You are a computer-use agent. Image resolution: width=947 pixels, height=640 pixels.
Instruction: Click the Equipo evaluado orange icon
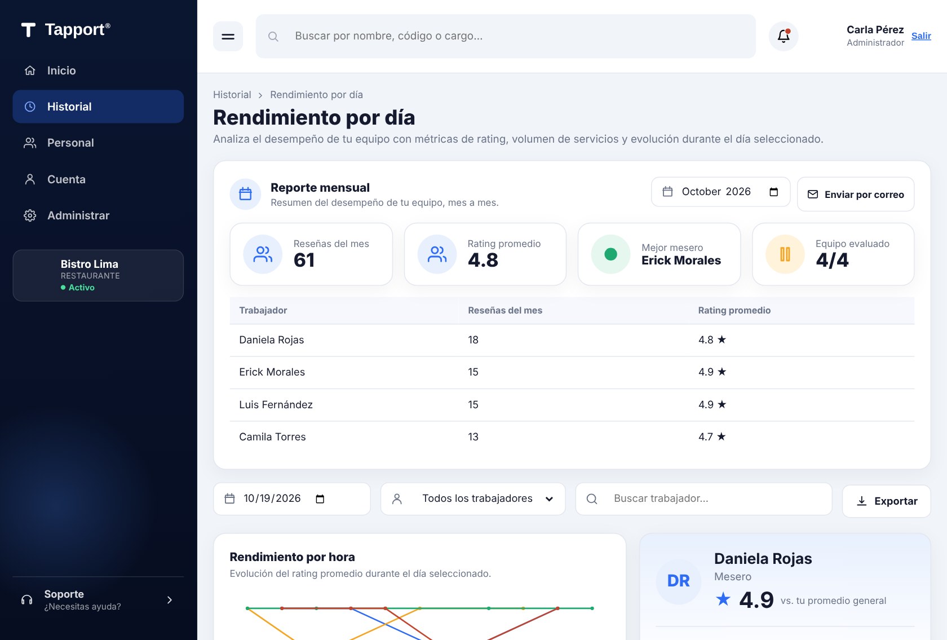(785, 254)
